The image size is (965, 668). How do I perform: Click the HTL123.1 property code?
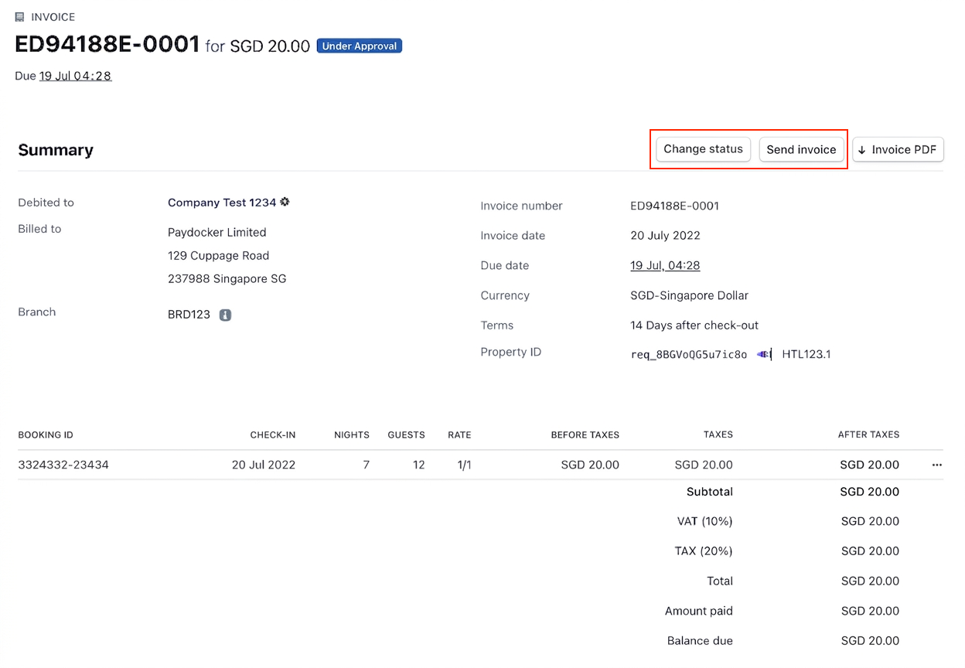(x=806, y=354)
